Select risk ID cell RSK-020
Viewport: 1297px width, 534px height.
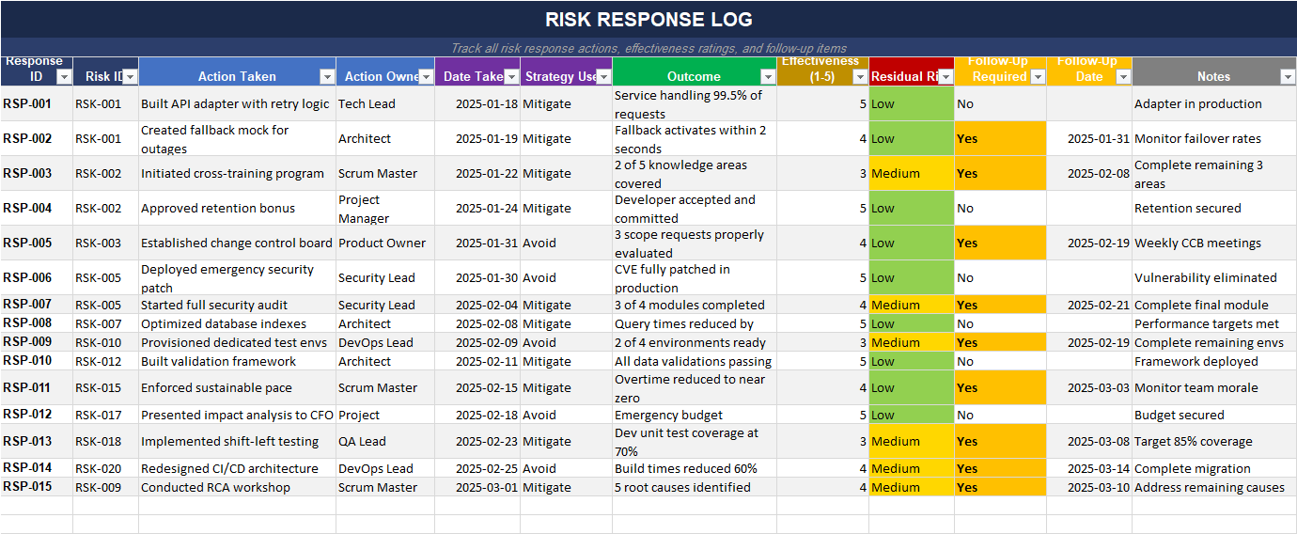105,468
